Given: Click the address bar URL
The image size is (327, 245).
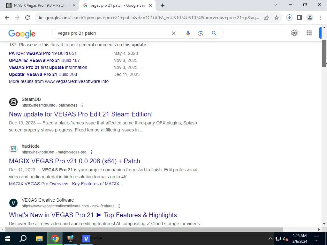Looking at the screenshot, I should click(152, 18).
